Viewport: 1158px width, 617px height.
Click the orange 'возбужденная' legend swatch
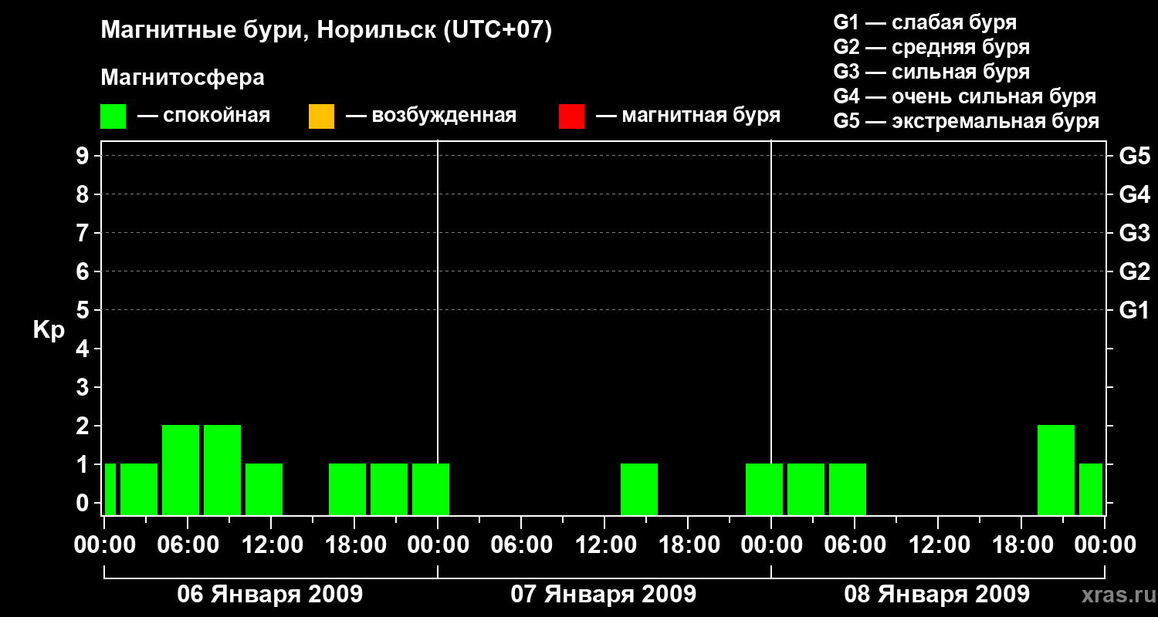(x=321, y=116)
